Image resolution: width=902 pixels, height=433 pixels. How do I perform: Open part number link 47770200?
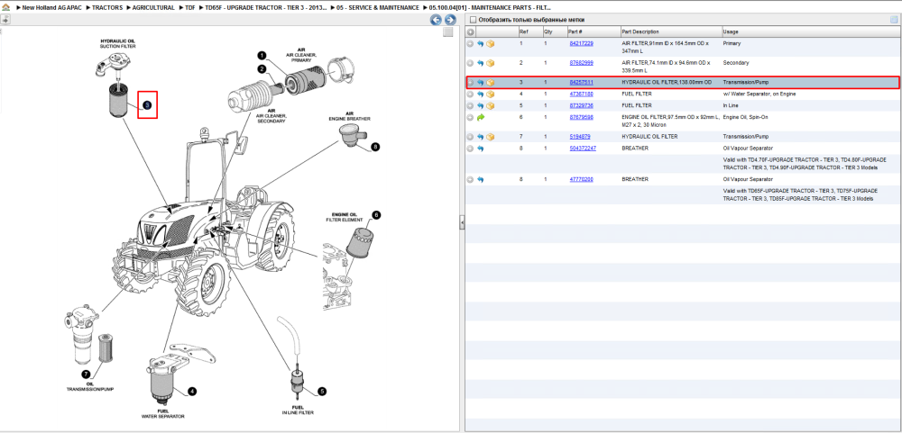581,179
